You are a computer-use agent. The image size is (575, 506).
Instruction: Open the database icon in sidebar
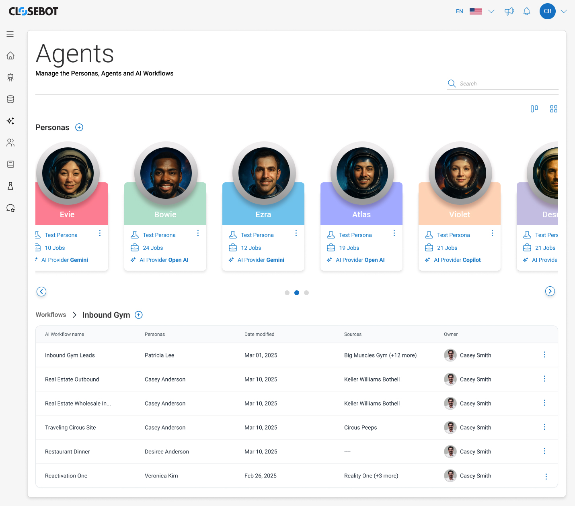10,99
